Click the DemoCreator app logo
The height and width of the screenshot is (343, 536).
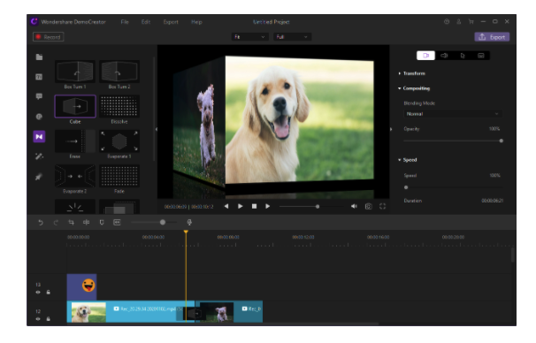point(34,21)
